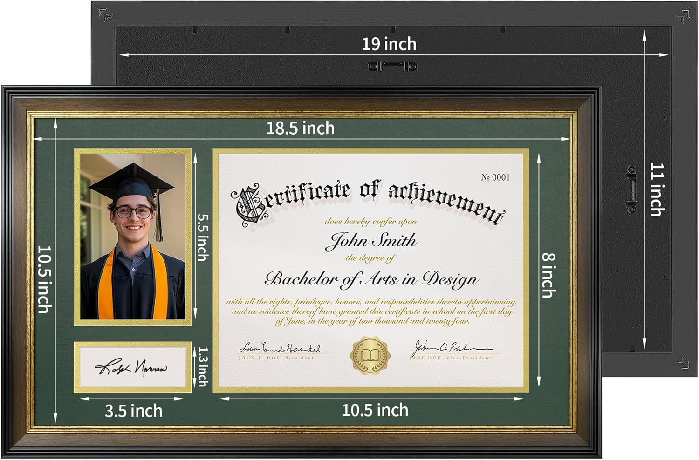The image size is (699, 460).
Task: Select "Bachelor of Arts in Design" text
Action: (371, 279)
